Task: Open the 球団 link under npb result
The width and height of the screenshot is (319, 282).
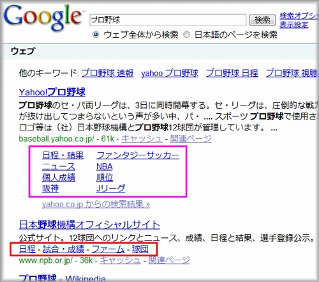Action: (x=140, y=249)
